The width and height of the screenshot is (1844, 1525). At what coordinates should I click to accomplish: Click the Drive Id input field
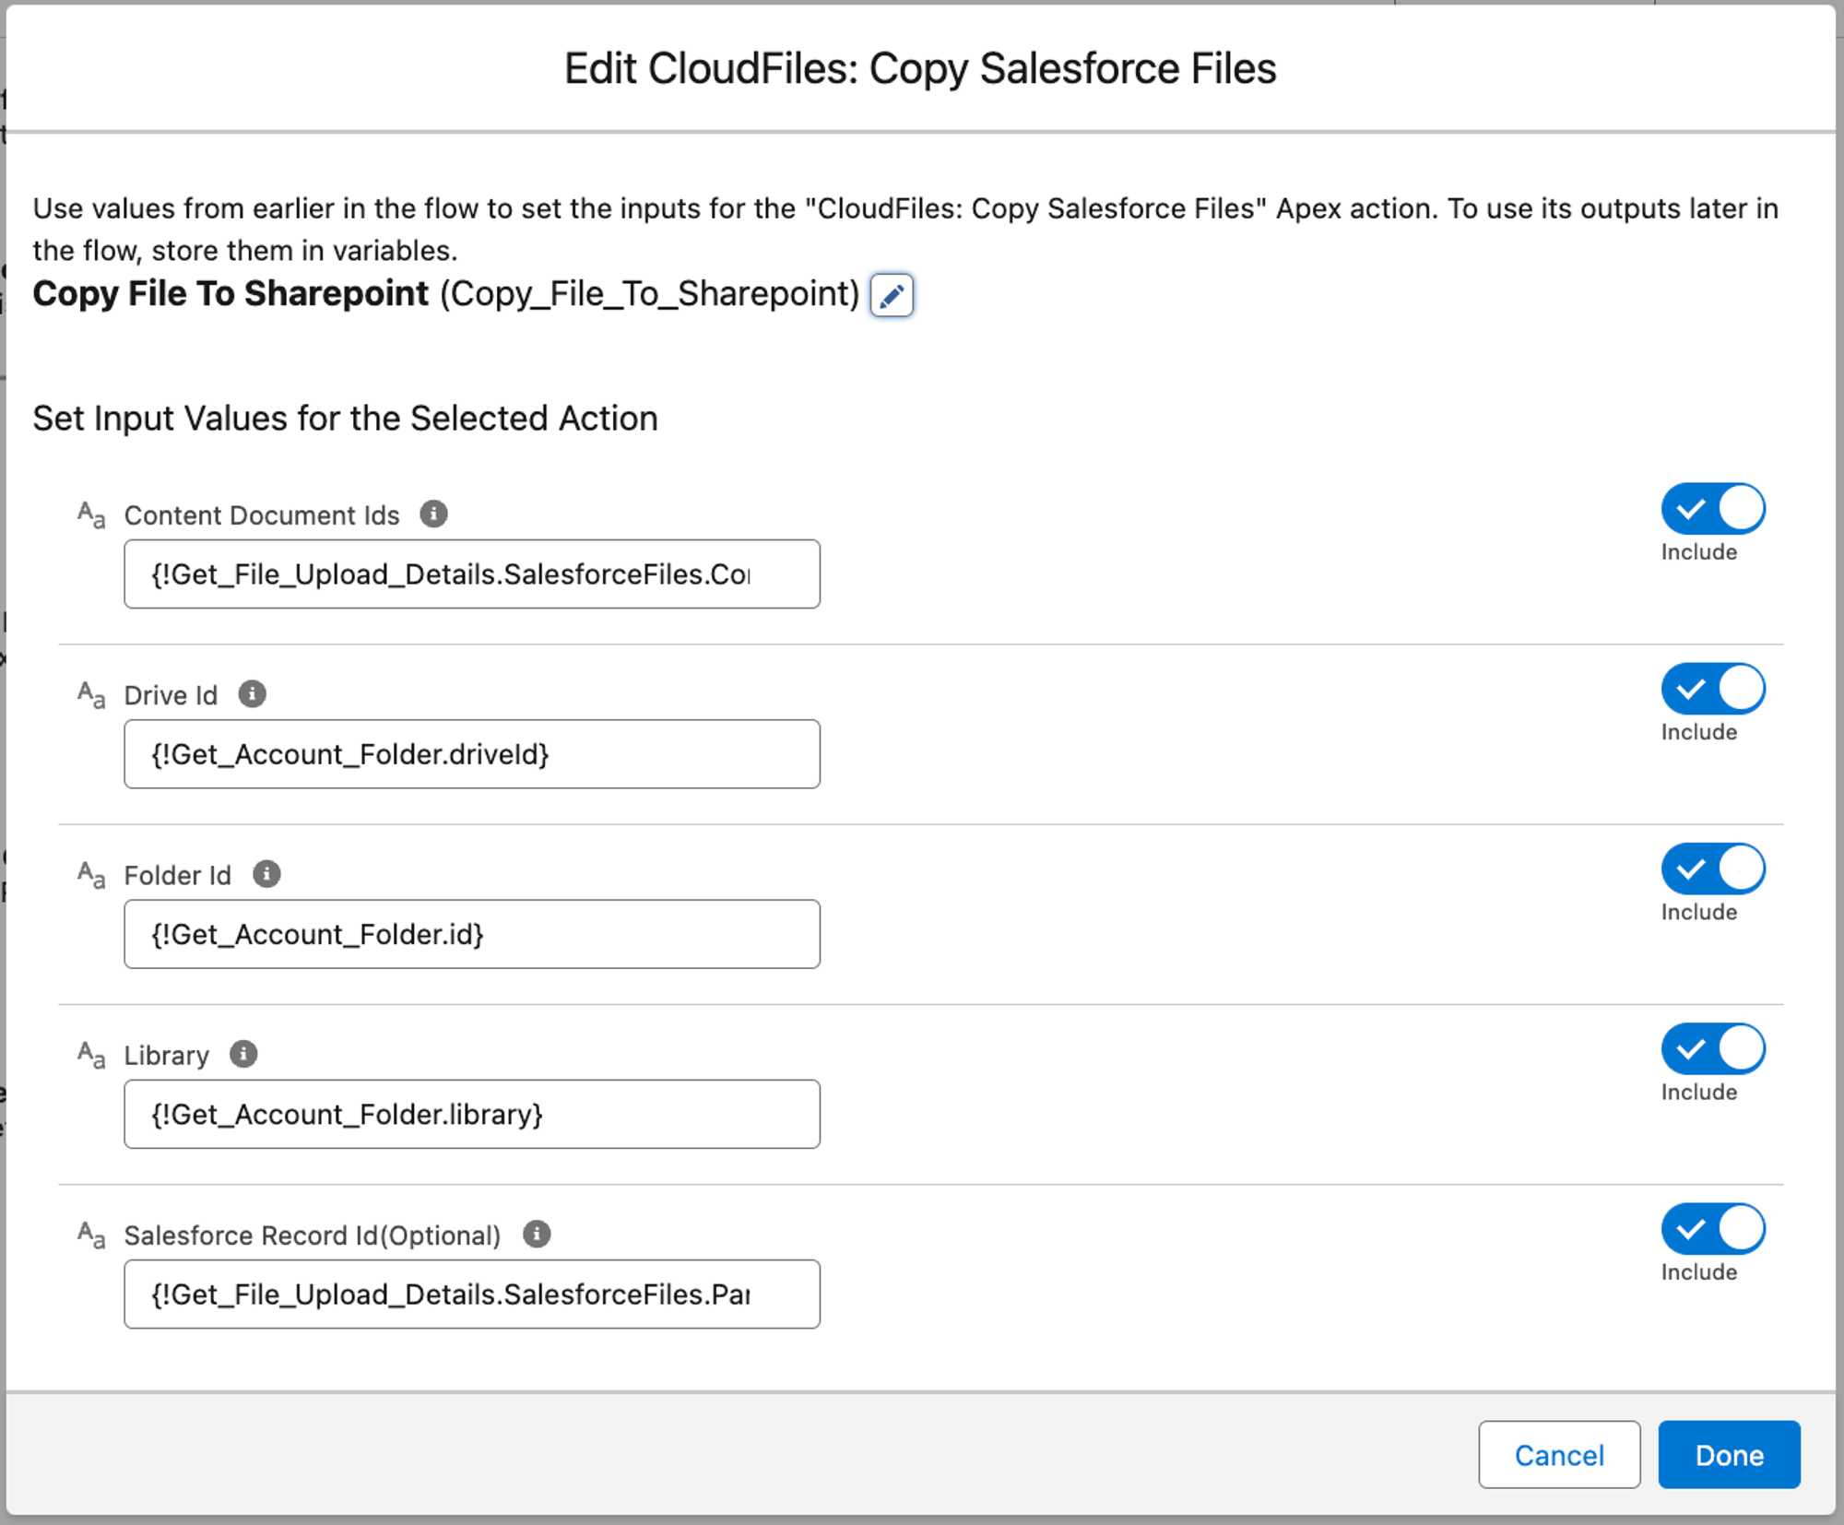pyautogui.click(x=472, y=754)
